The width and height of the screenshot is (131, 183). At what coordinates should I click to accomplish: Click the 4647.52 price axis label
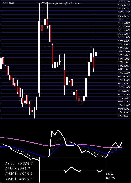(x=123, y=109)
